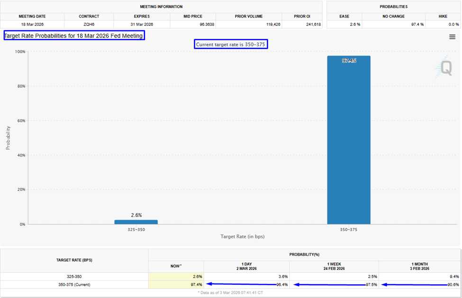
Task: Click the MEETING DATE column header
Action: click(32, 17)
